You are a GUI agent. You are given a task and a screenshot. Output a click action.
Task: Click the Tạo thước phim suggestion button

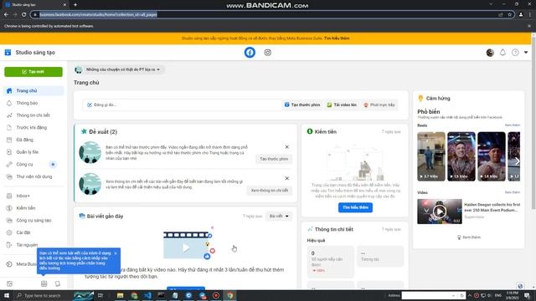(274, 159)
